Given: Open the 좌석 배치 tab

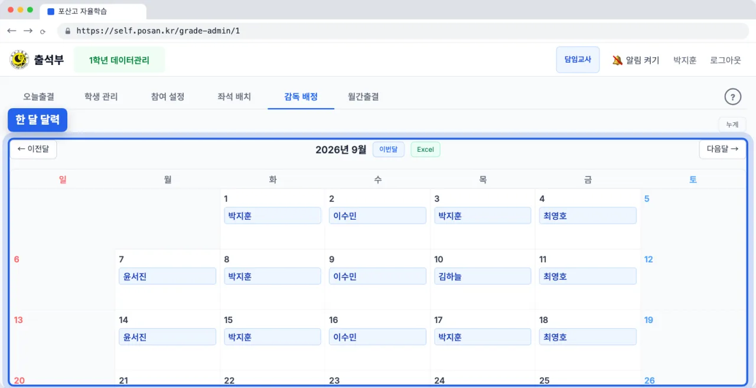Looking at the screenshot, I should click(234, 97).
